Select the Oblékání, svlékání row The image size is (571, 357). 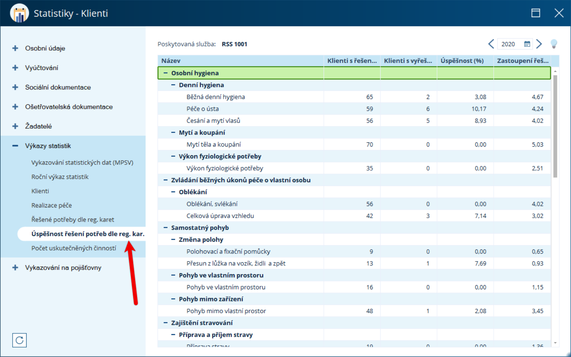pyautogui.click(x=354, y=204)
